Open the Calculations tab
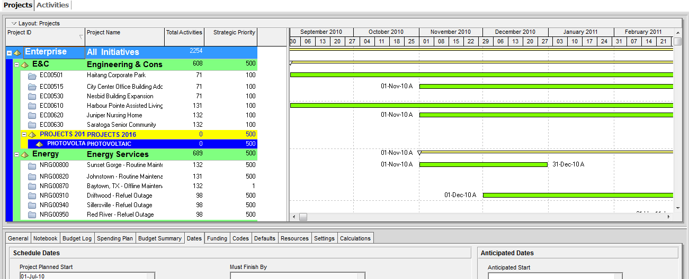Image resolution: width=689 pixels, height=279 pixels. point(355,238)
